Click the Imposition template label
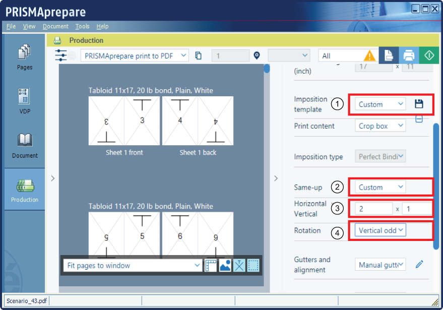The height and width of the screenshot is (310, 443). pyautogui.click(x=310, y=104)
